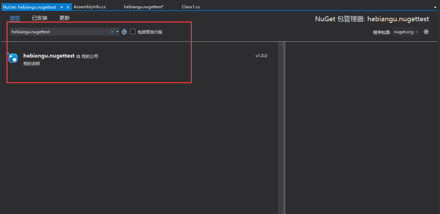Open the NuGet package source settings gear

(x=426, y=32)
